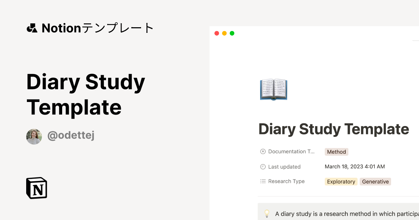Open the Research Type property label

click(286, 181)
